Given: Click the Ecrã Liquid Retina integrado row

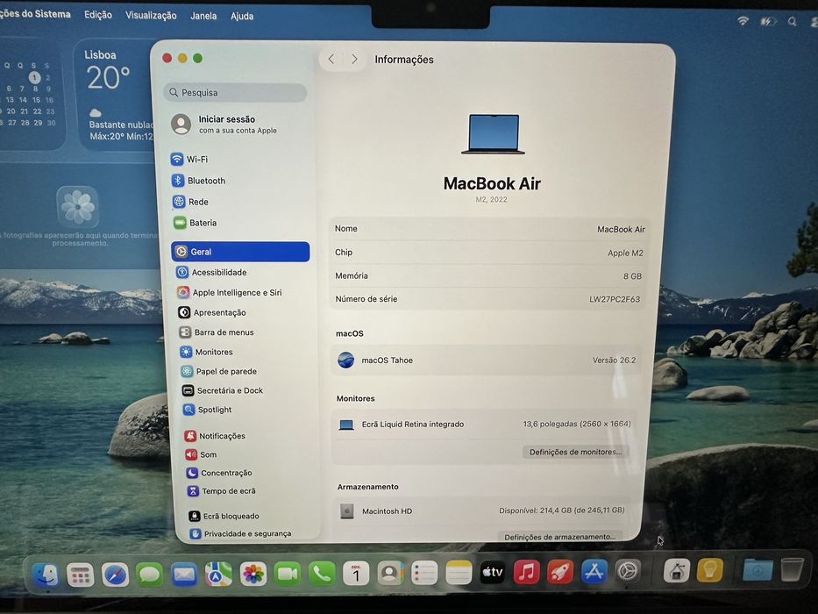Looking at the screenshot, I should point(485,424).
